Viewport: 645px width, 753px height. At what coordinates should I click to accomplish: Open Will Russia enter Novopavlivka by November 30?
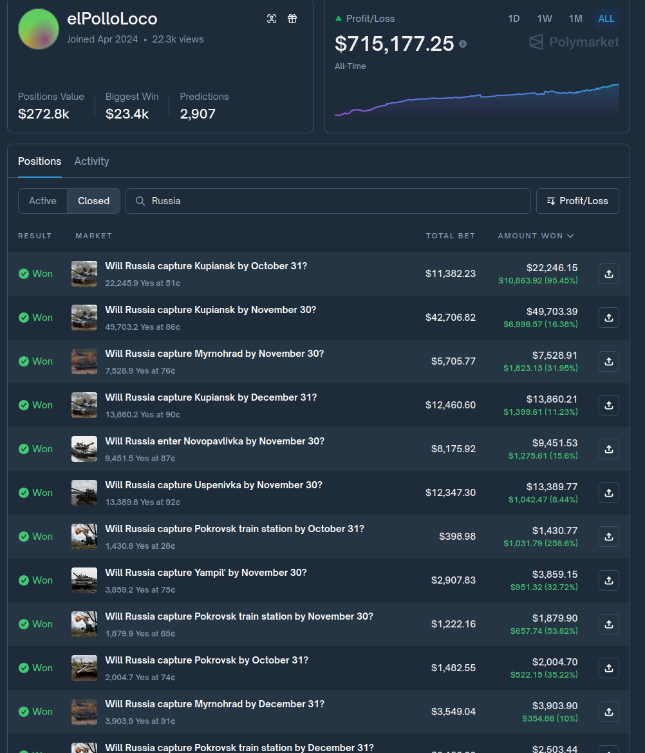pyautogui.click(x=214, y=441)
